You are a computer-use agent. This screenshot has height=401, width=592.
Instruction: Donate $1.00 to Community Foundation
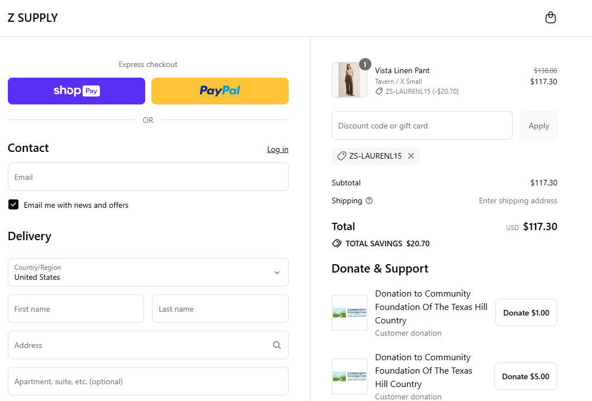(526, 313)
